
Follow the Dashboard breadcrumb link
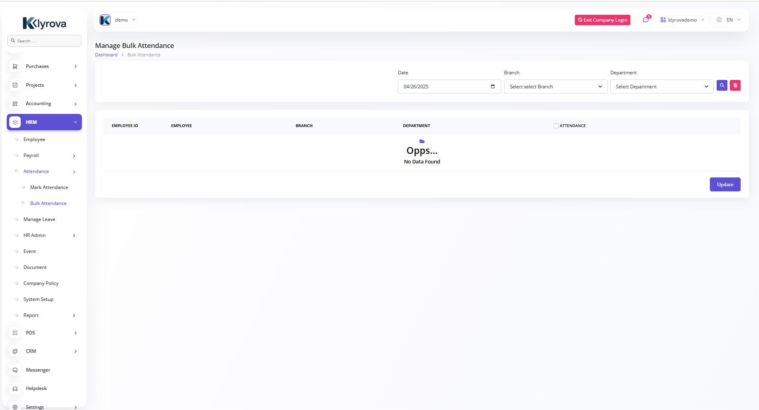tap(106, 55)
